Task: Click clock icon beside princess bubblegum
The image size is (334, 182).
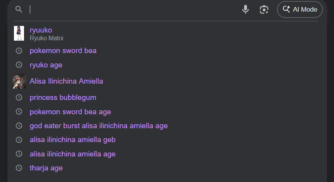Action: tap(19, 98)
